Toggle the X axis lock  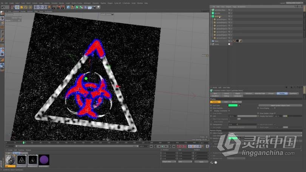36,7
